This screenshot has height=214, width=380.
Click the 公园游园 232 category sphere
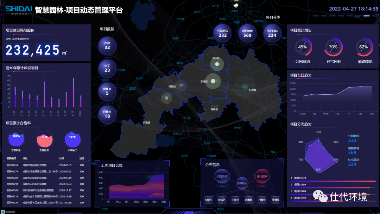coord(222,33)
